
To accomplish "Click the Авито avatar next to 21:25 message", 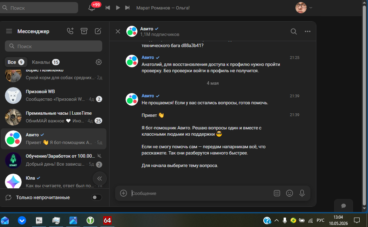I will [x=132, y=61].
